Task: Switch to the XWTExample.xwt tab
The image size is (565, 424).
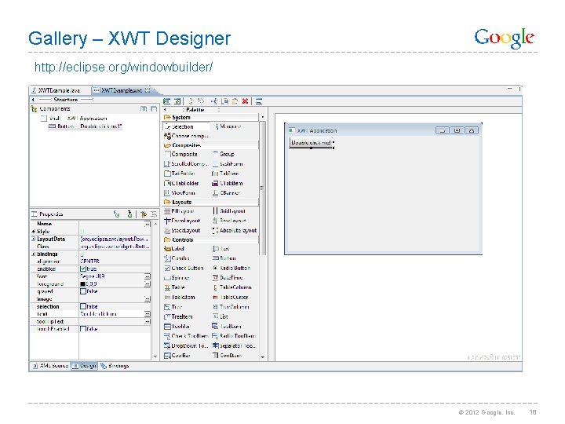Action: click(x=122, y=90)
